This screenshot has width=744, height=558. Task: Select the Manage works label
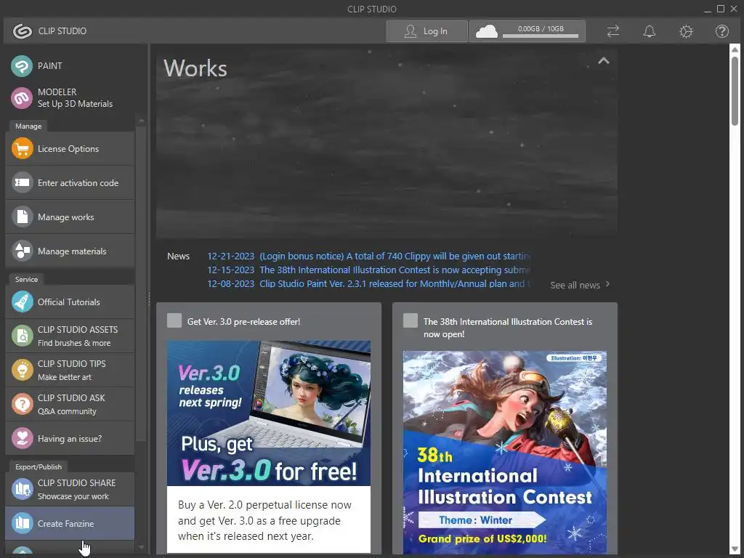(x=66, y=217)
